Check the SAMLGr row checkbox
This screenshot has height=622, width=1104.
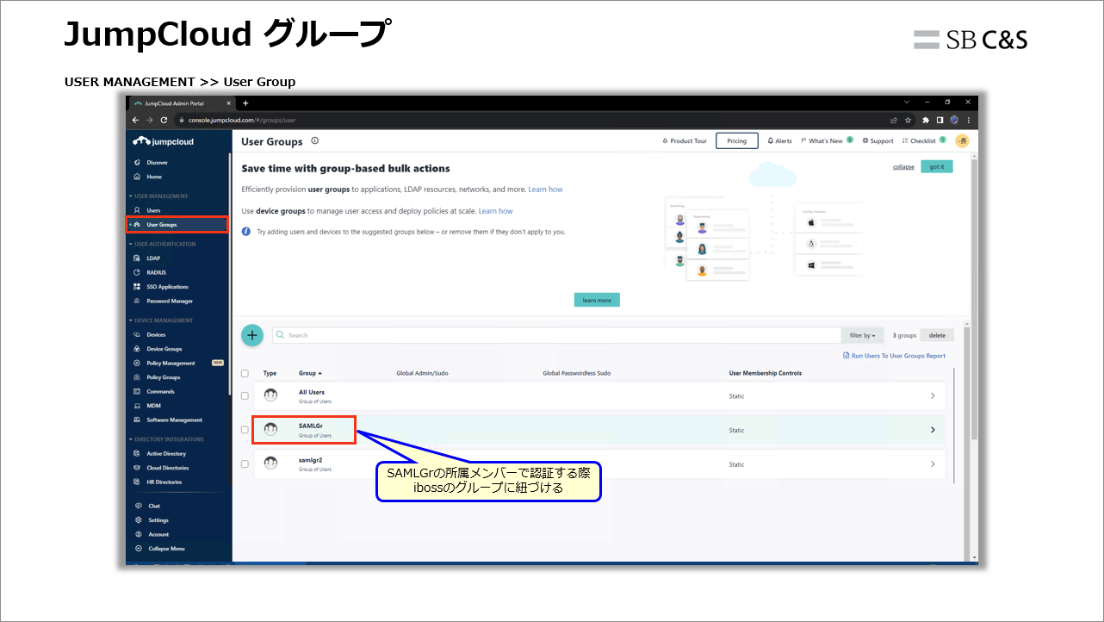(245, 430)
